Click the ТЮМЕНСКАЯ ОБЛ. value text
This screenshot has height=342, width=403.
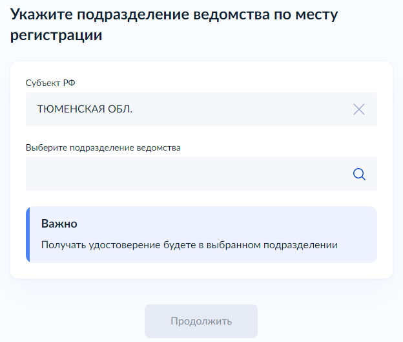tap(85, 109)
